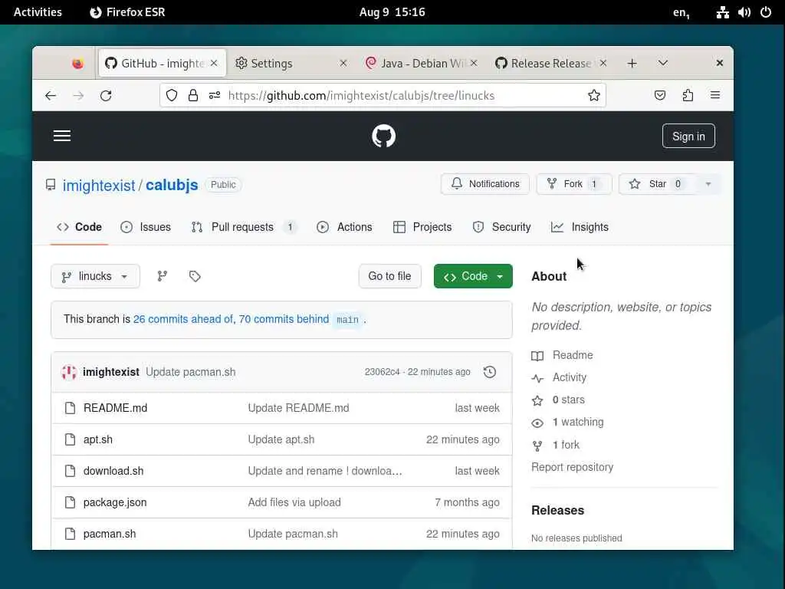Open the Insights repository tab
The height and width of the screenshot is (589, 785).
[580, 227]
